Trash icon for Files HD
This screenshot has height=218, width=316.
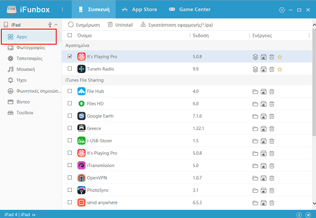(272, 104)
